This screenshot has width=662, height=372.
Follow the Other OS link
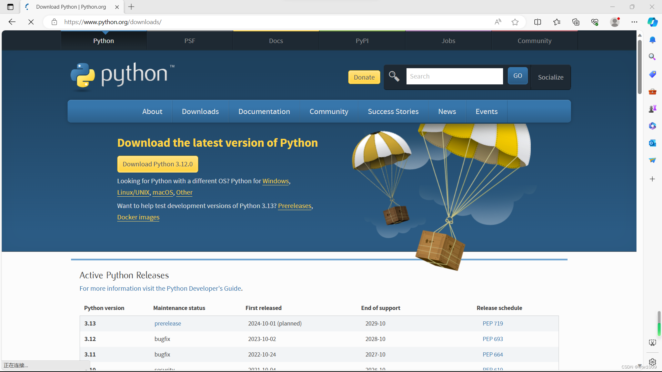tap(184, 193)
